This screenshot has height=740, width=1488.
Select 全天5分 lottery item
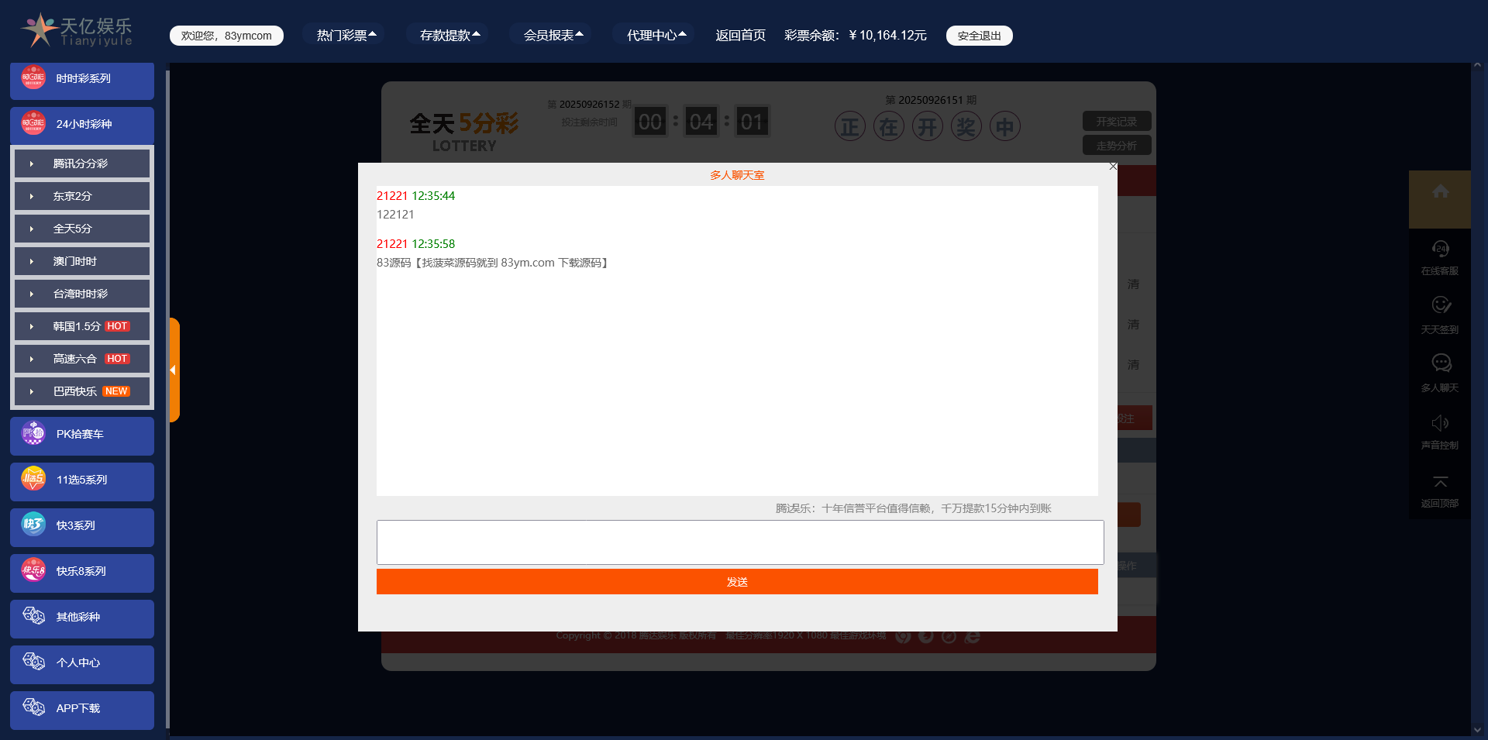(x=82, y=229)
